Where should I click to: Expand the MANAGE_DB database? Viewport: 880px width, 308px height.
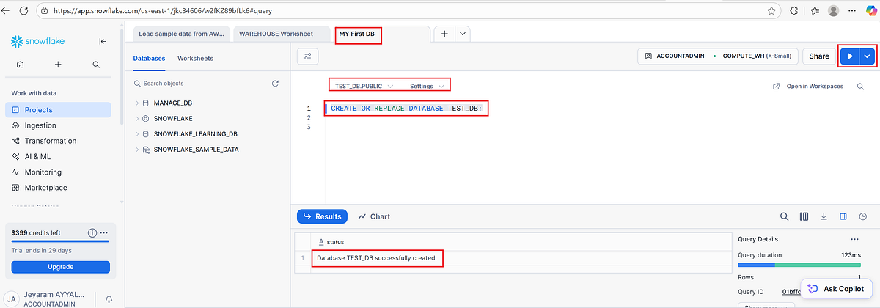tap(137, 103)
